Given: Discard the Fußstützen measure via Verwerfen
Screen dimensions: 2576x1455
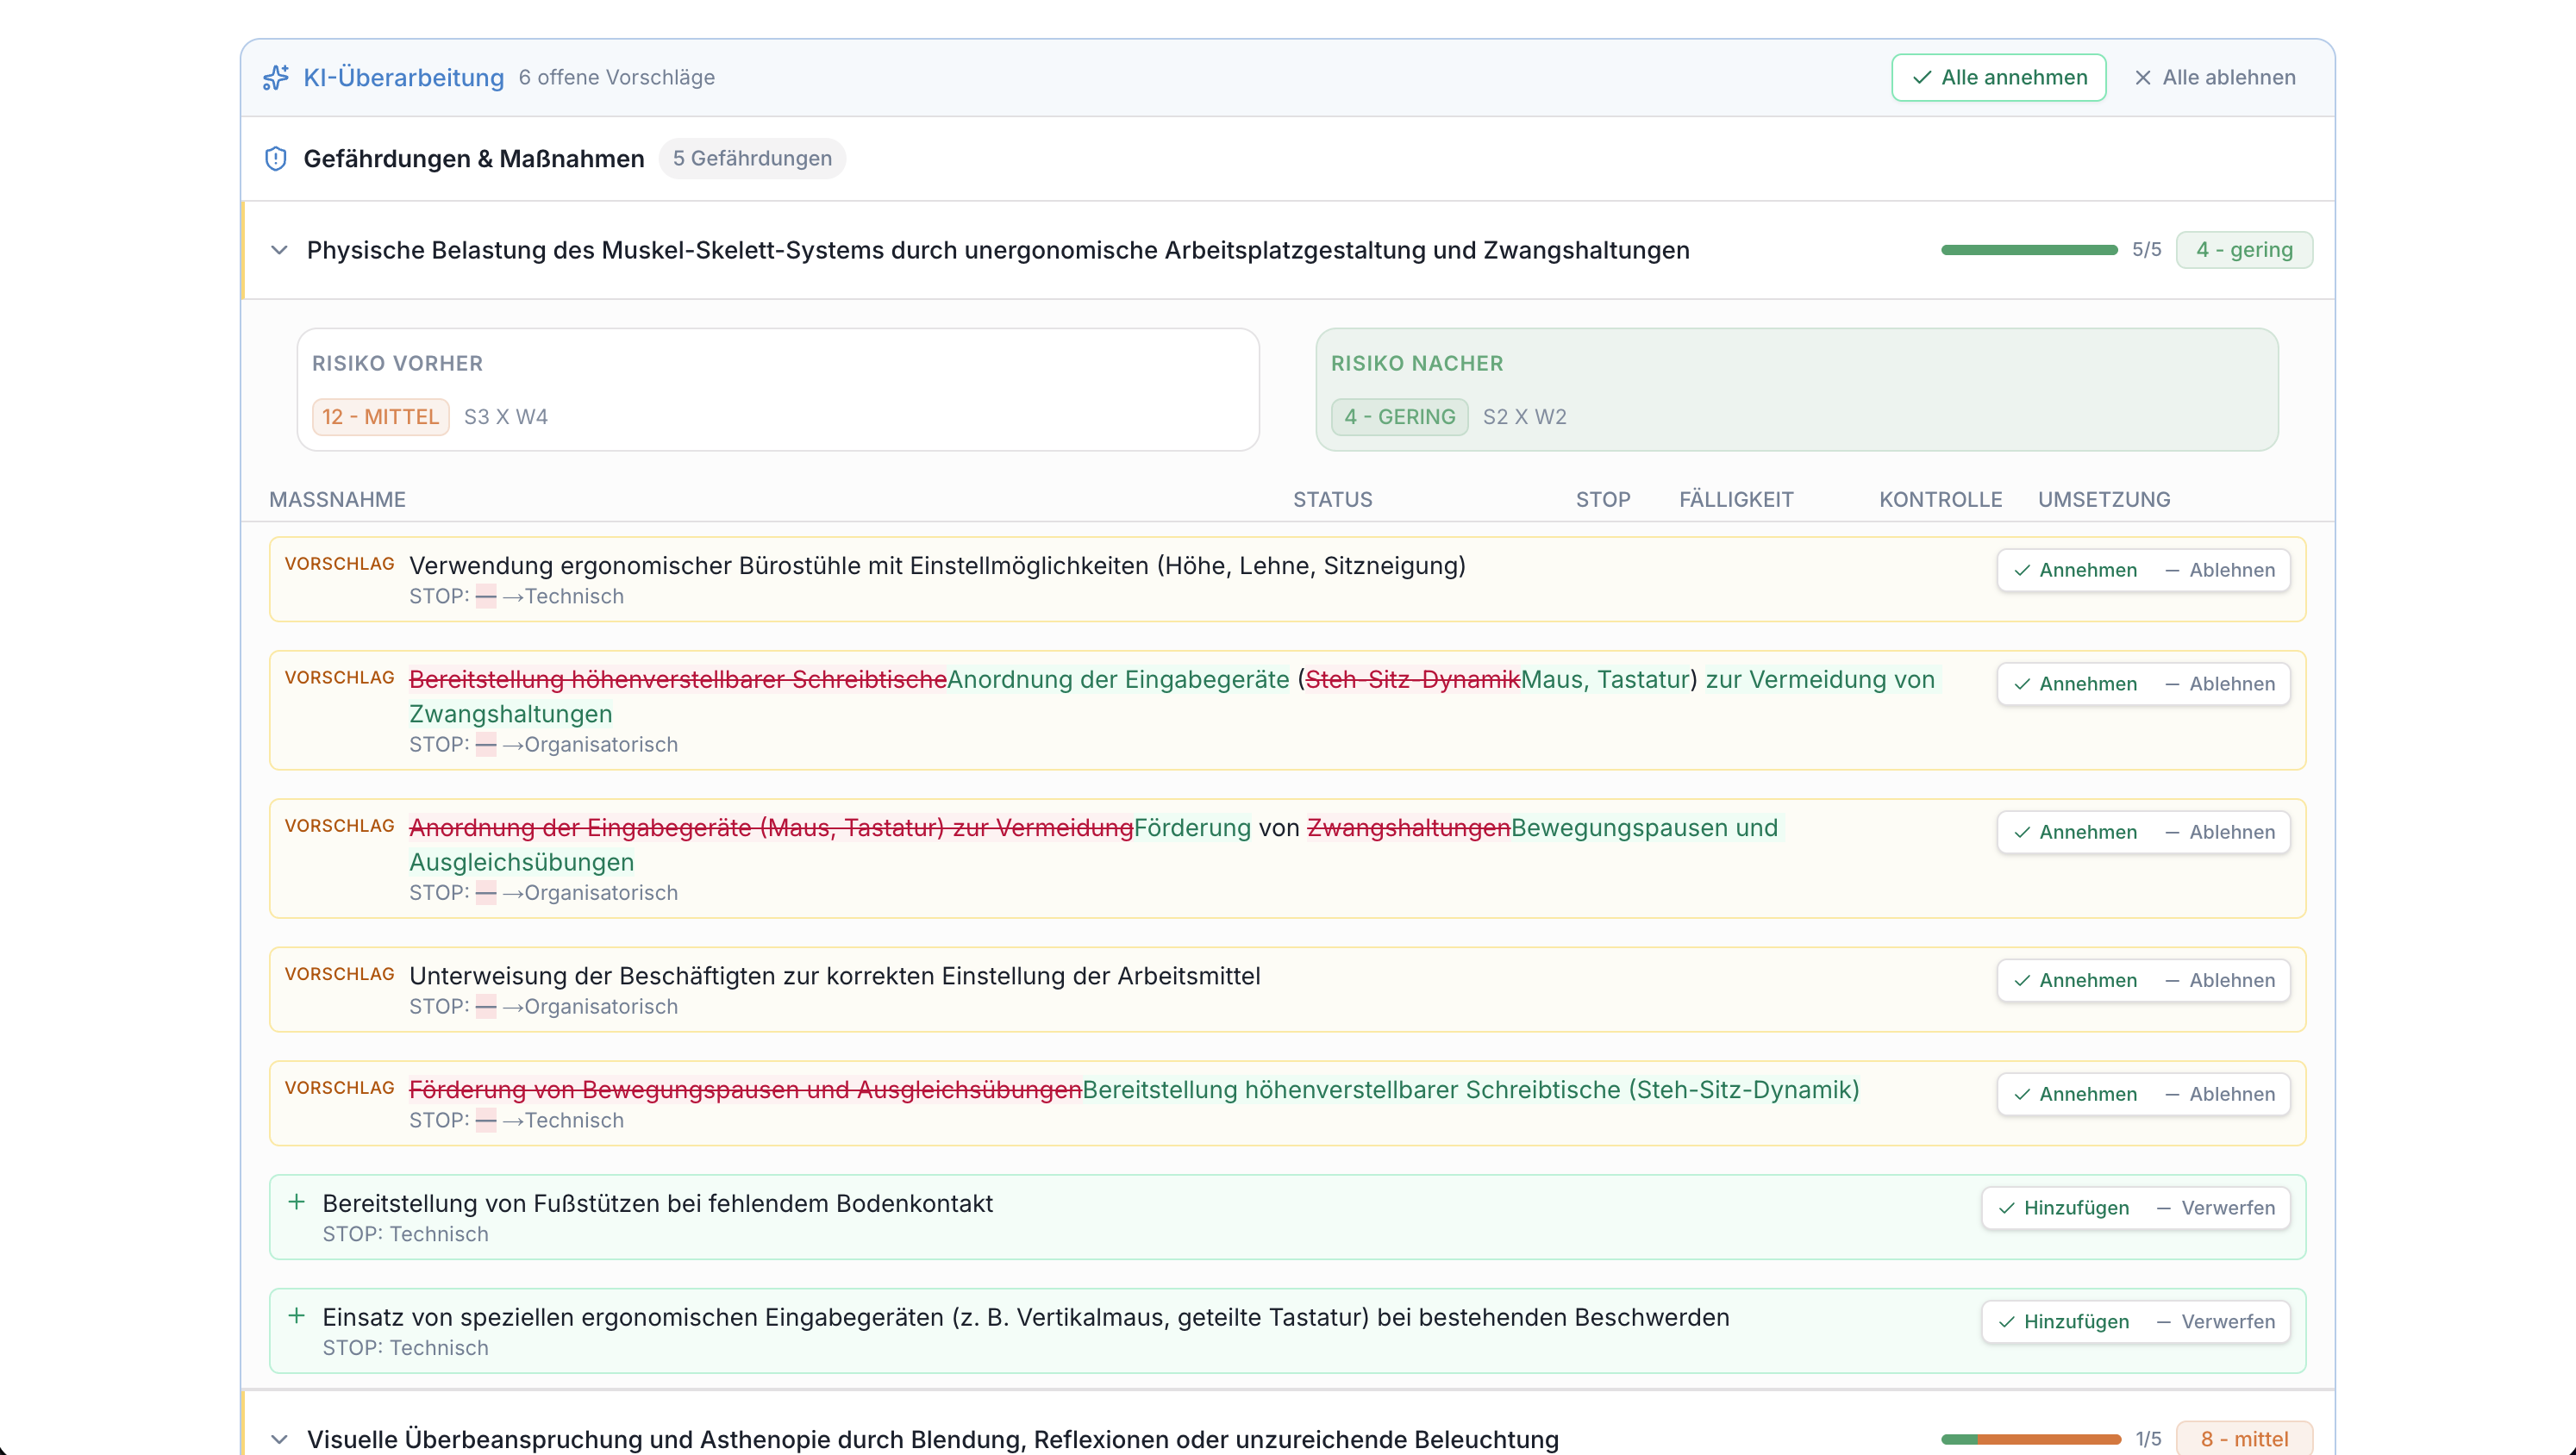Looking at the screenshot, I should coord(2216,1208).
